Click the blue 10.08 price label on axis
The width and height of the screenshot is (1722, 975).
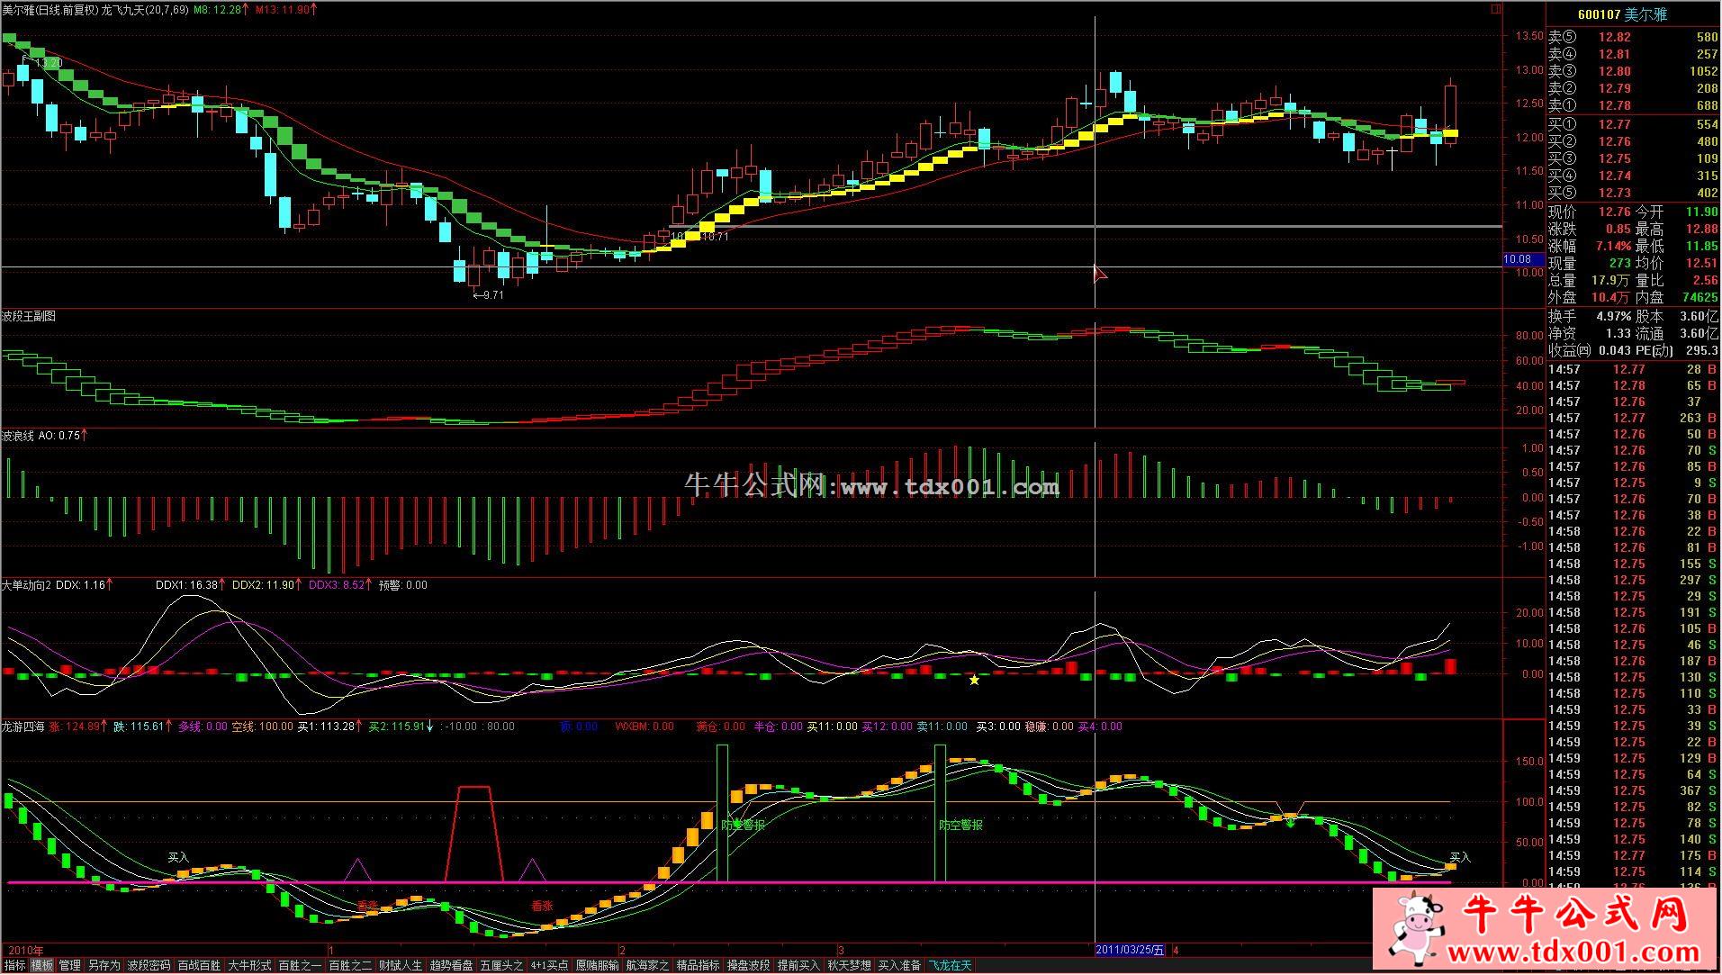click(1521, 259)
